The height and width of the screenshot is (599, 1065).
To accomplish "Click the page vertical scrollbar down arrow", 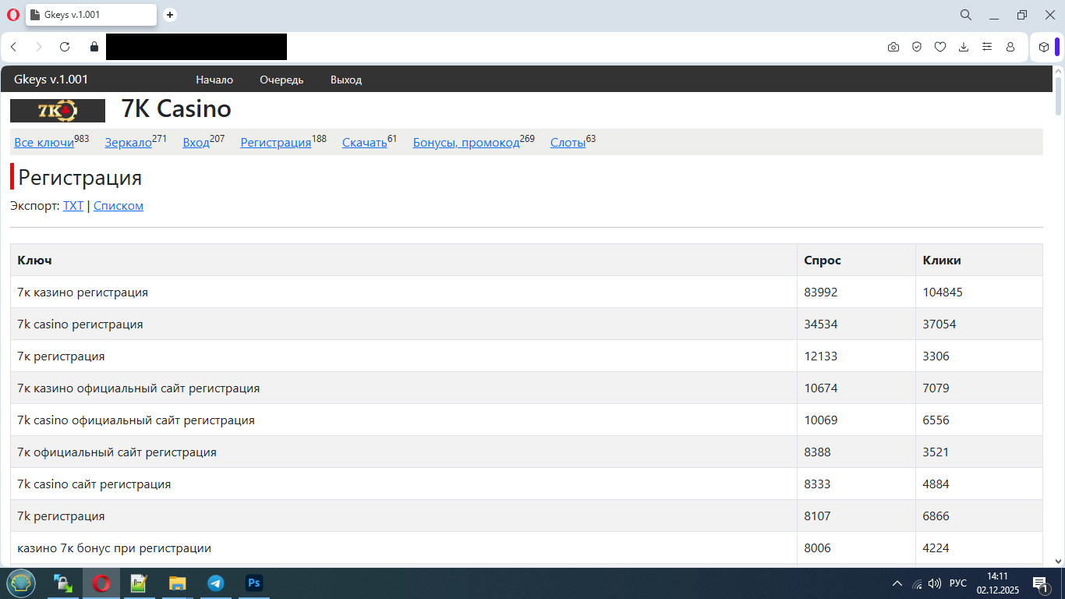I will (x=1058, y=561).
